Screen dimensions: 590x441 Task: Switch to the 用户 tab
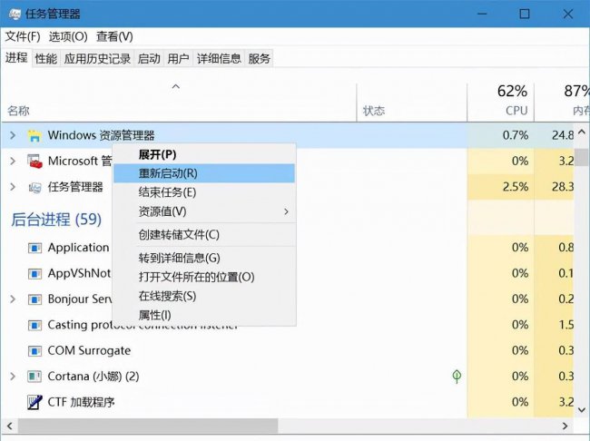click(x=178, y=58)
